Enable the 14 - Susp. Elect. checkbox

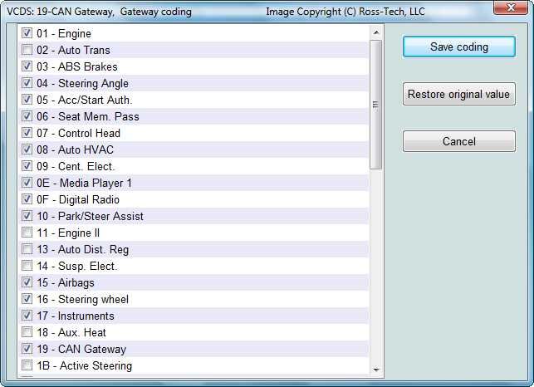pos(27,266)
